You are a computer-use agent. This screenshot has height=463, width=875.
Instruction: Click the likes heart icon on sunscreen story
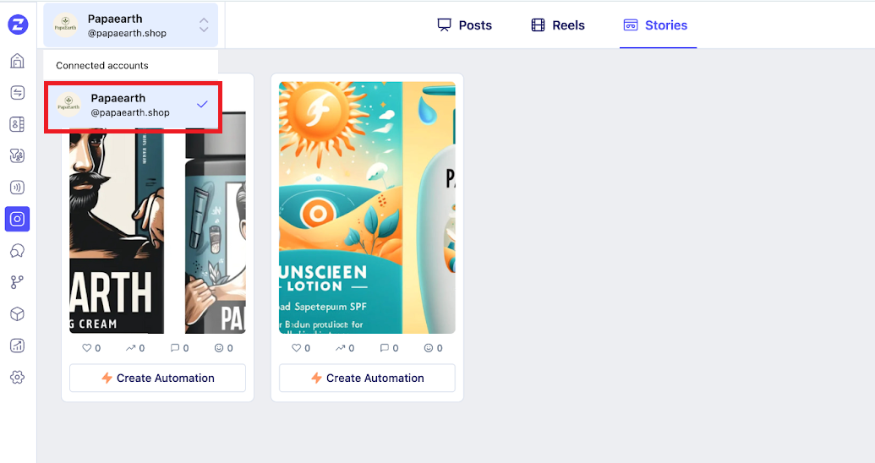tap(297, 348)
